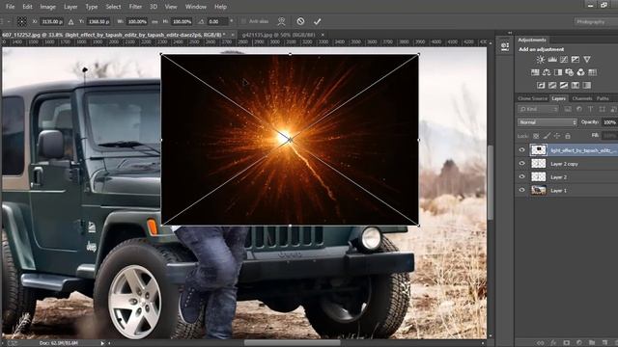
Task: Add a Color Balance adjustment
Action: [x=547, y=72]
